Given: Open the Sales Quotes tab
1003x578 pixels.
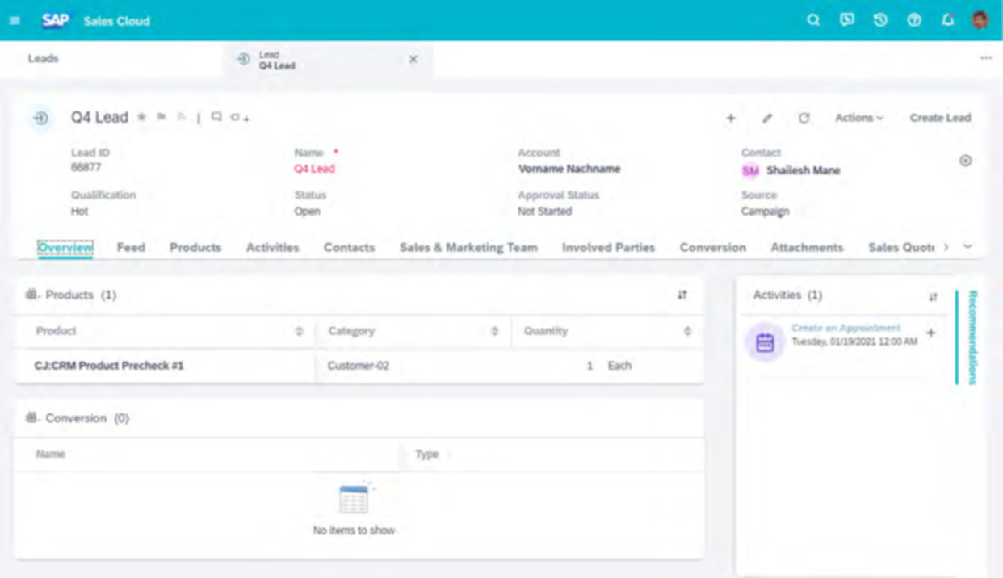Looking at the screenshot, I should (902, 248).
